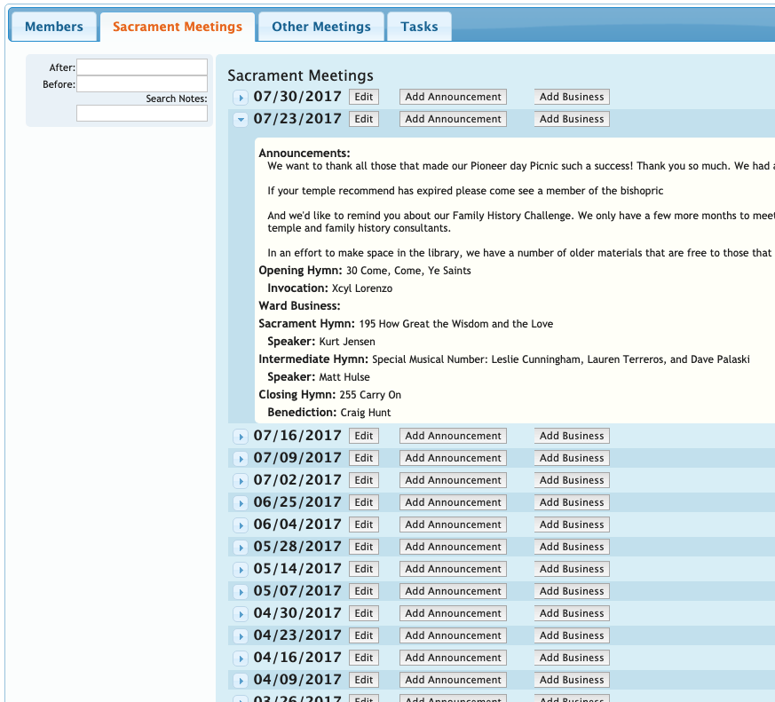Add Business to 05/07/2017 meeting
The image size is (775, 702).
pyautogui.click(x=572, y=591)
